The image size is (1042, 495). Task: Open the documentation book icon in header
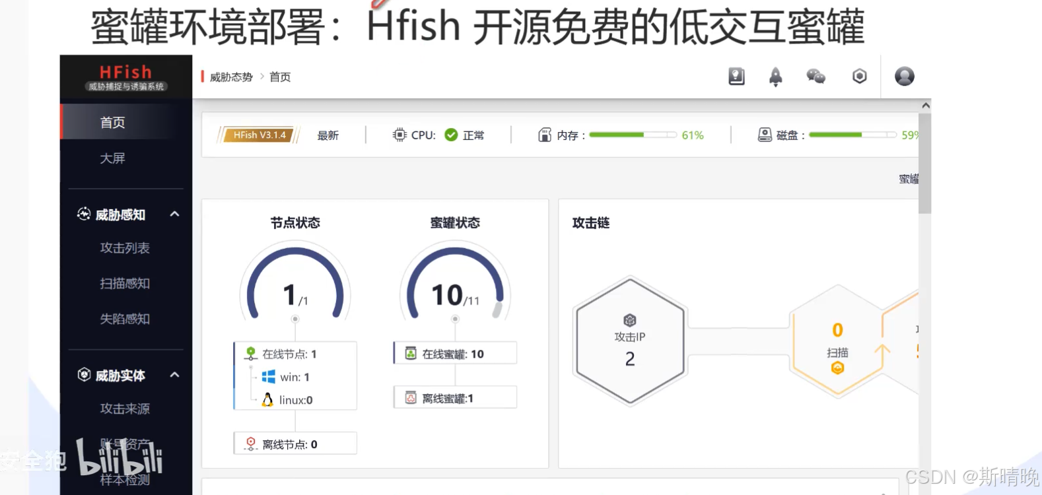tap(736, 77)
